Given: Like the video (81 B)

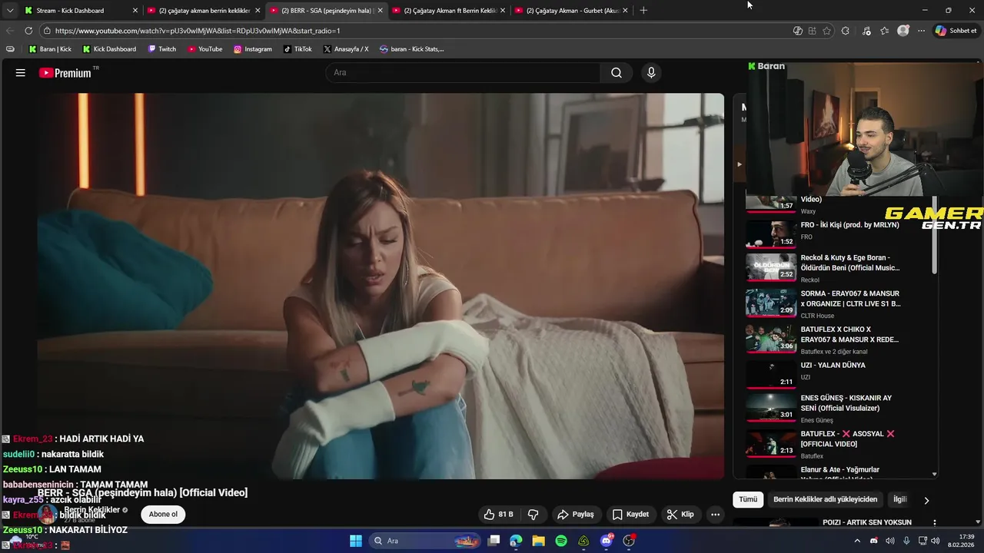Looking at the screenshot, I should [x=497, y=515].
